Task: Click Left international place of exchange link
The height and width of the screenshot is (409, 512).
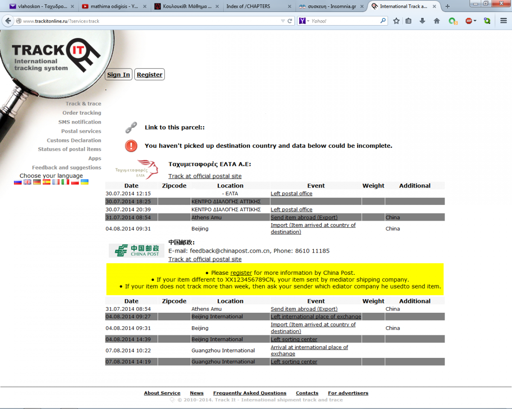Action: pyautogui.click(x=316, y=317)
